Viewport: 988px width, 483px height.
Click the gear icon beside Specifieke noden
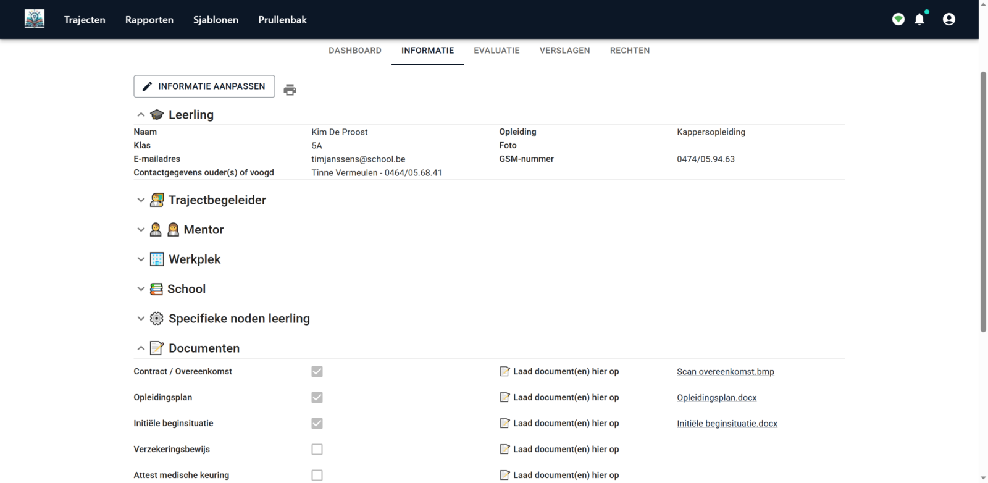pos(157,319)
